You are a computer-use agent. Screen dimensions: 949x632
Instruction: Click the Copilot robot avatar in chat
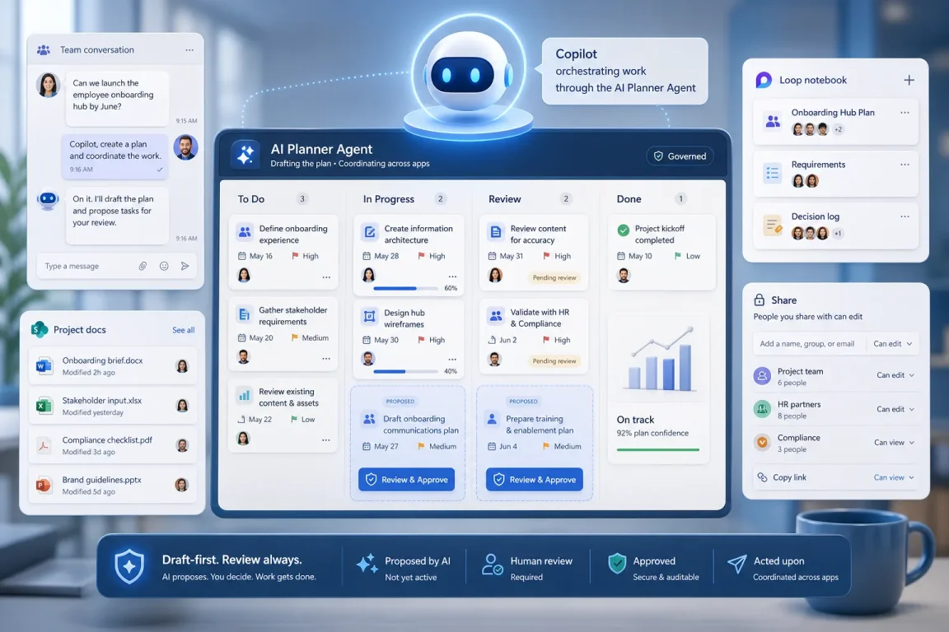click(48, 200)
